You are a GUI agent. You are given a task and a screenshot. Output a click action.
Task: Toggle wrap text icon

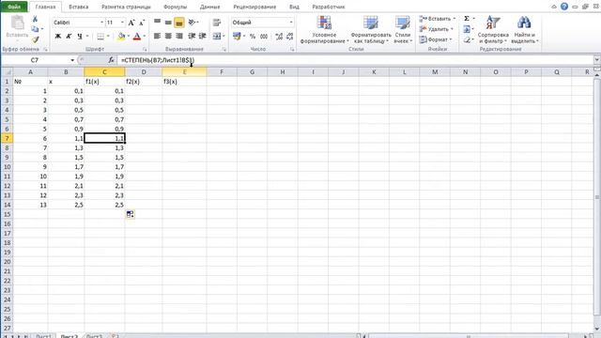coord(217,23)
